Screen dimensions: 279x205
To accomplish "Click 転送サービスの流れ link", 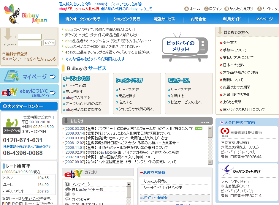I will coord(186,102).
